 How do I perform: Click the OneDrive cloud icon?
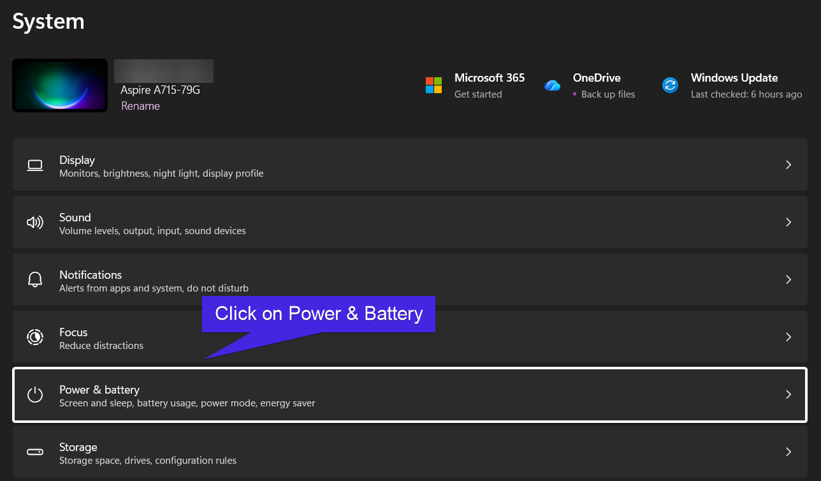pyautogui.click(x=552, y=84)
